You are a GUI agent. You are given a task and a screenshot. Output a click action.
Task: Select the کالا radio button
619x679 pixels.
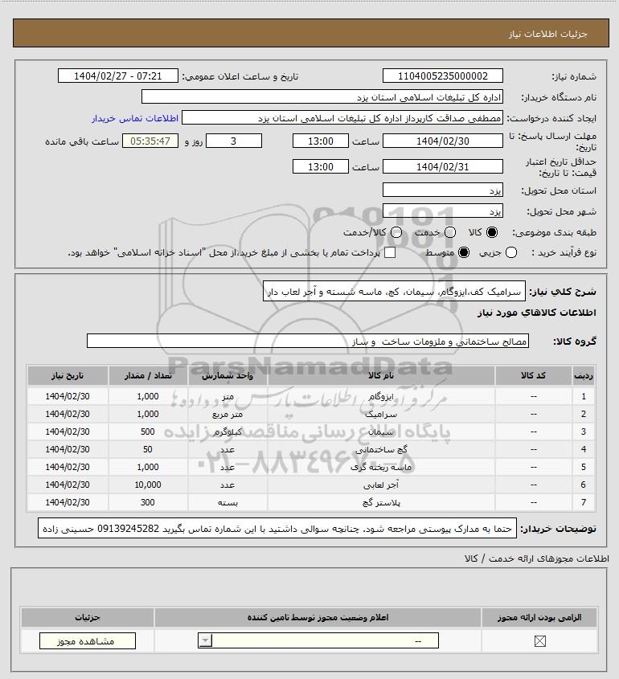coord(492,232)
